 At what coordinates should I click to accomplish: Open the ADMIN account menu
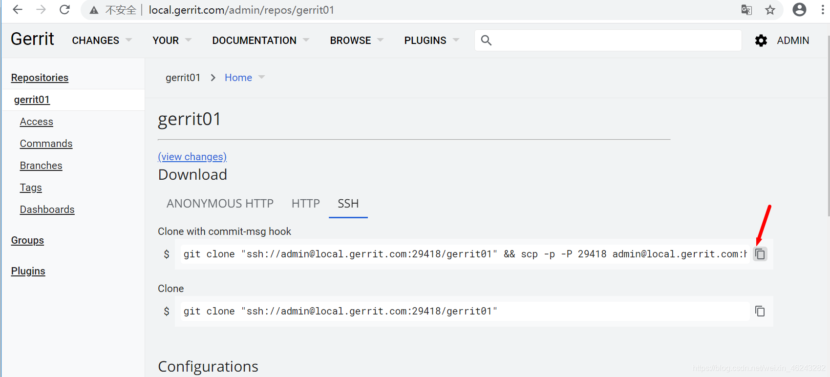coord(793,41)
